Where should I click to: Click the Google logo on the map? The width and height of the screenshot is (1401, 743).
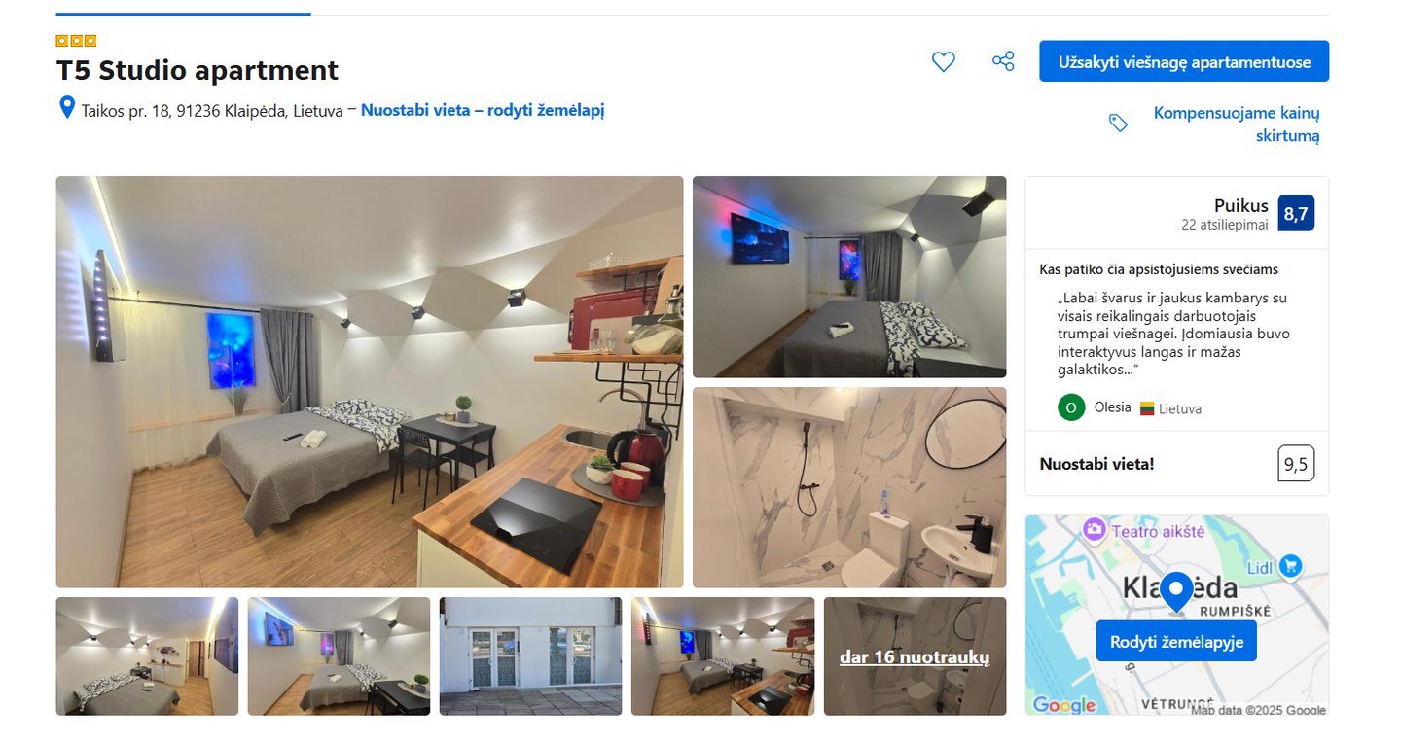pos(1063,705)
